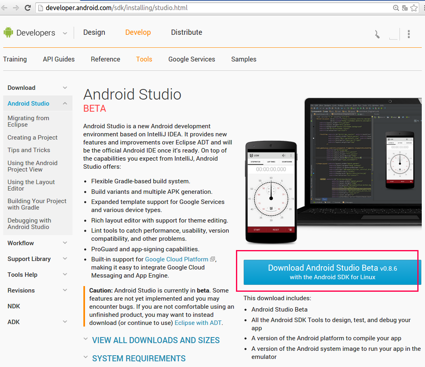Open the Develop section
The height and width of the screenshot is (367, 425).
(138, 32)
